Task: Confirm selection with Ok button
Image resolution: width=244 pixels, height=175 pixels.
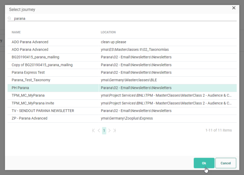Action: [204, 163]
